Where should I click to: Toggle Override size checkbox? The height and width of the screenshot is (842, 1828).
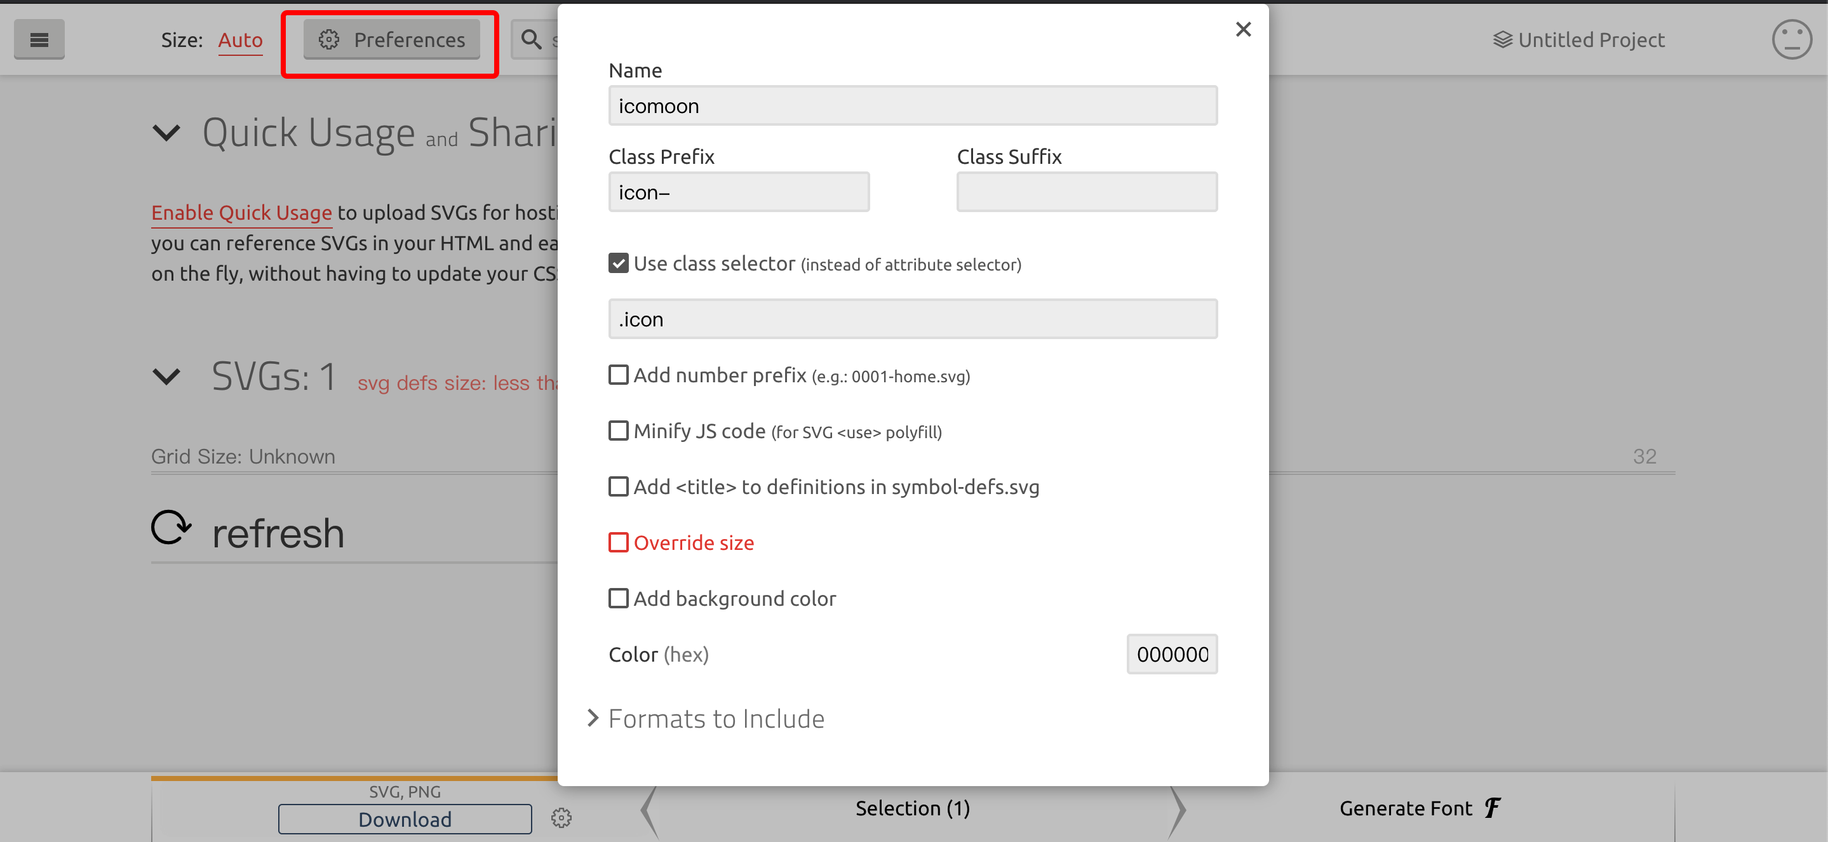[x=618, y=543]
